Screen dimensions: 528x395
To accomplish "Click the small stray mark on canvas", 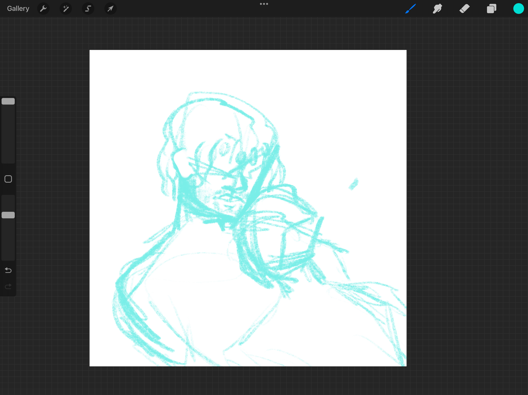I will pos(353,184).
